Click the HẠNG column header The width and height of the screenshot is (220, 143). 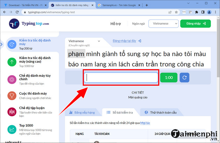[x=80, y=134]
